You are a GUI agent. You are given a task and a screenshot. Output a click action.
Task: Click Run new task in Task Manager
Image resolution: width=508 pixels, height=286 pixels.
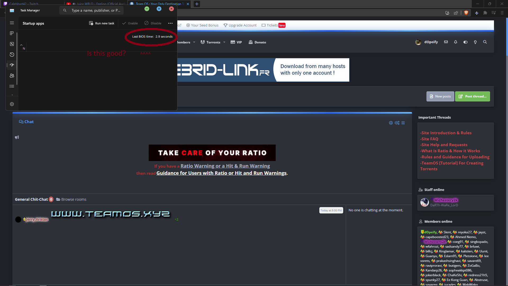pyautogui.click(x=102, y=23)
